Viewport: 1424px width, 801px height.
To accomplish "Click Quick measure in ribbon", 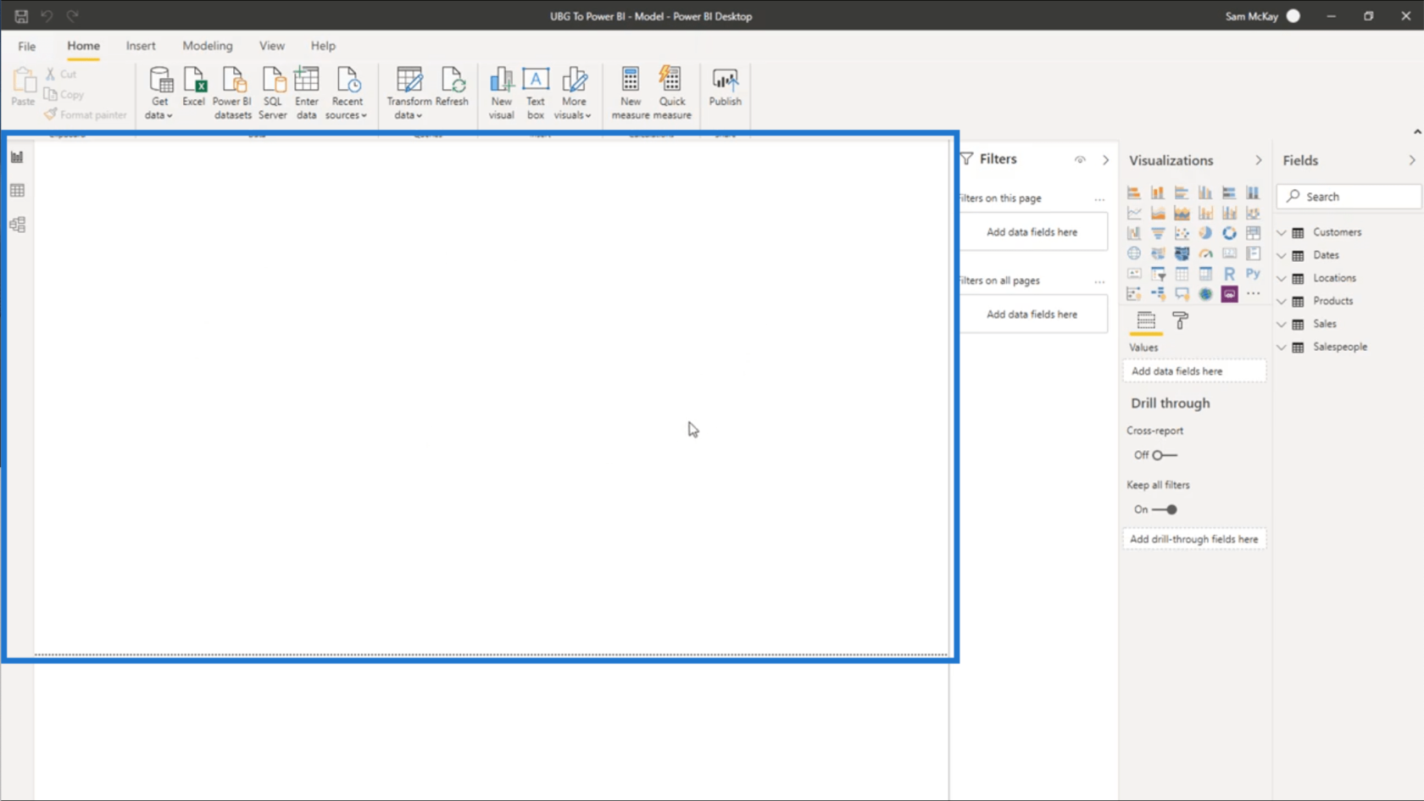I will [x=672, y=93].
